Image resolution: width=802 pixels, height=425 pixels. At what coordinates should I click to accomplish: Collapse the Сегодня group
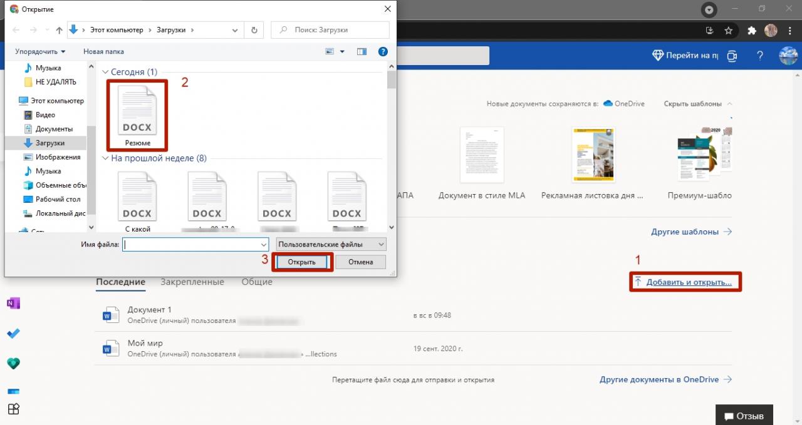point(105,73)
